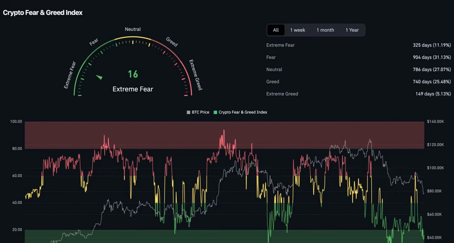This screenshot has height=243, width=454.
Task: Click the Crypto Fear & Greed Index title
Action: coord(43,13)
